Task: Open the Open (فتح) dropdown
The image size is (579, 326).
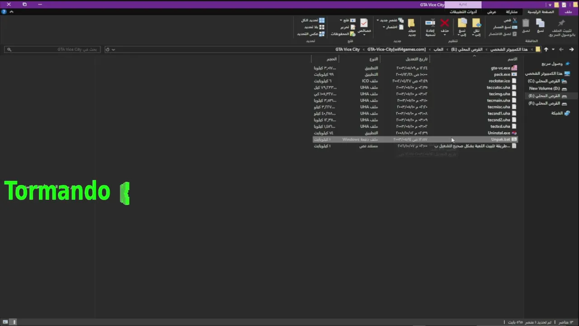Action: click(347, 20)
